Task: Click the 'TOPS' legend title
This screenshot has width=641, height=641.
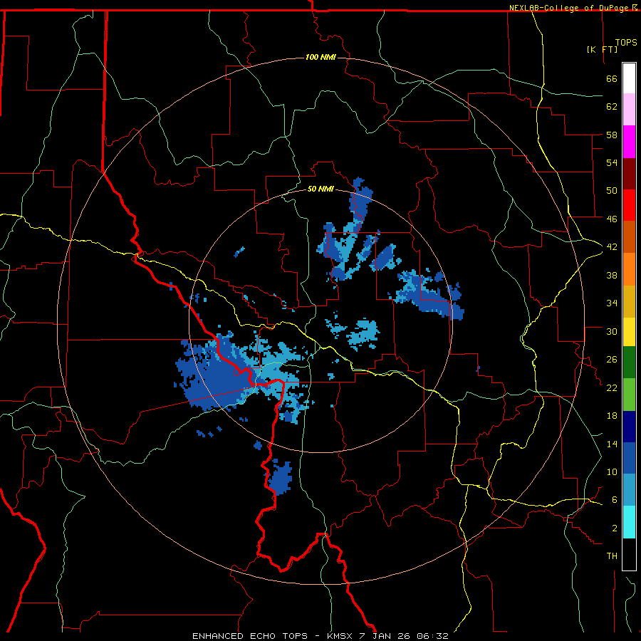Action: pyautogui.click(x=626, y=43)
